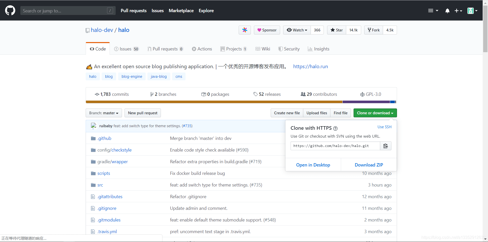Open the halo-dev organization link
Screen dimensions: 488x242
102,30
